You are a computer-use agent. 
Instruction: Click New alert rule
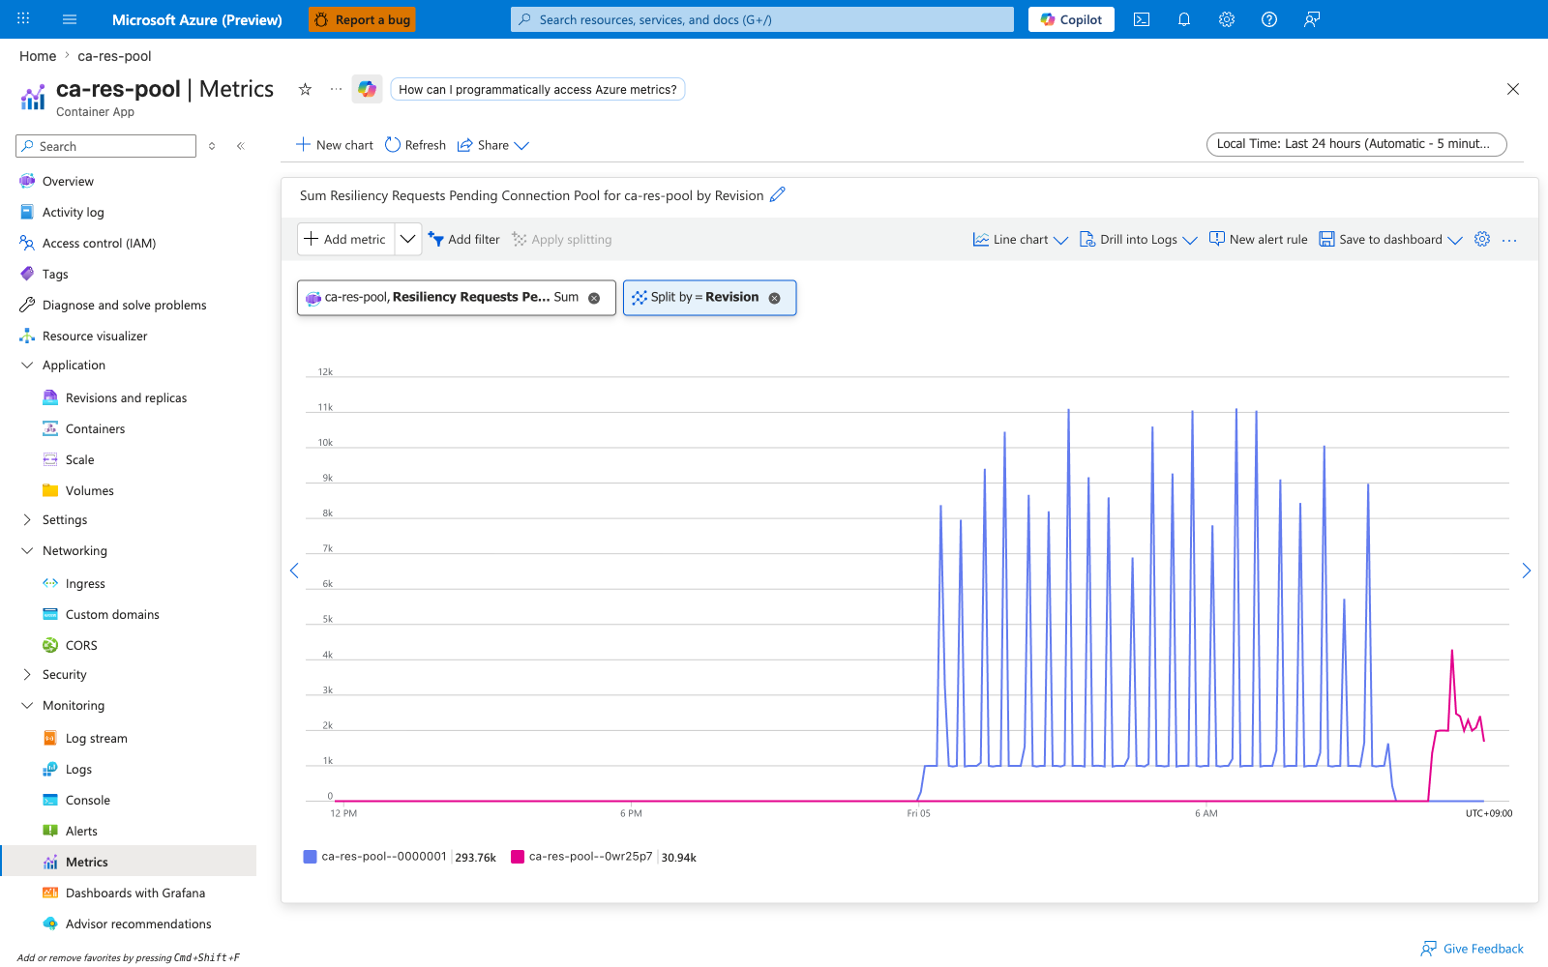[1258, 240]
